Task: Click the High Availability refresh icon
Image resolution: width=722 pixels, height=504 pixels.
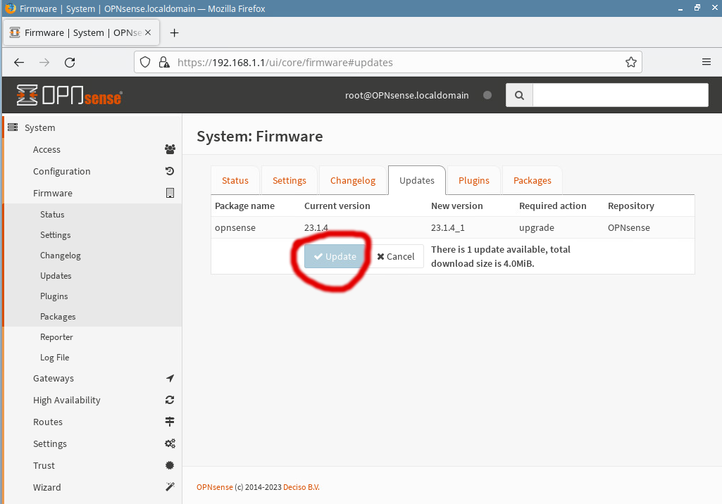Action: pos(170,400)
